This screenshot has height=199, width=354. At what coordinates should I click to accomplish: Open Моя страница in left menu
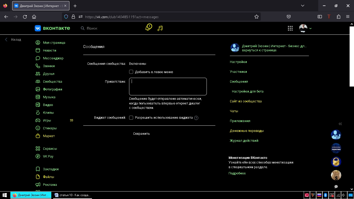(54, 43)
